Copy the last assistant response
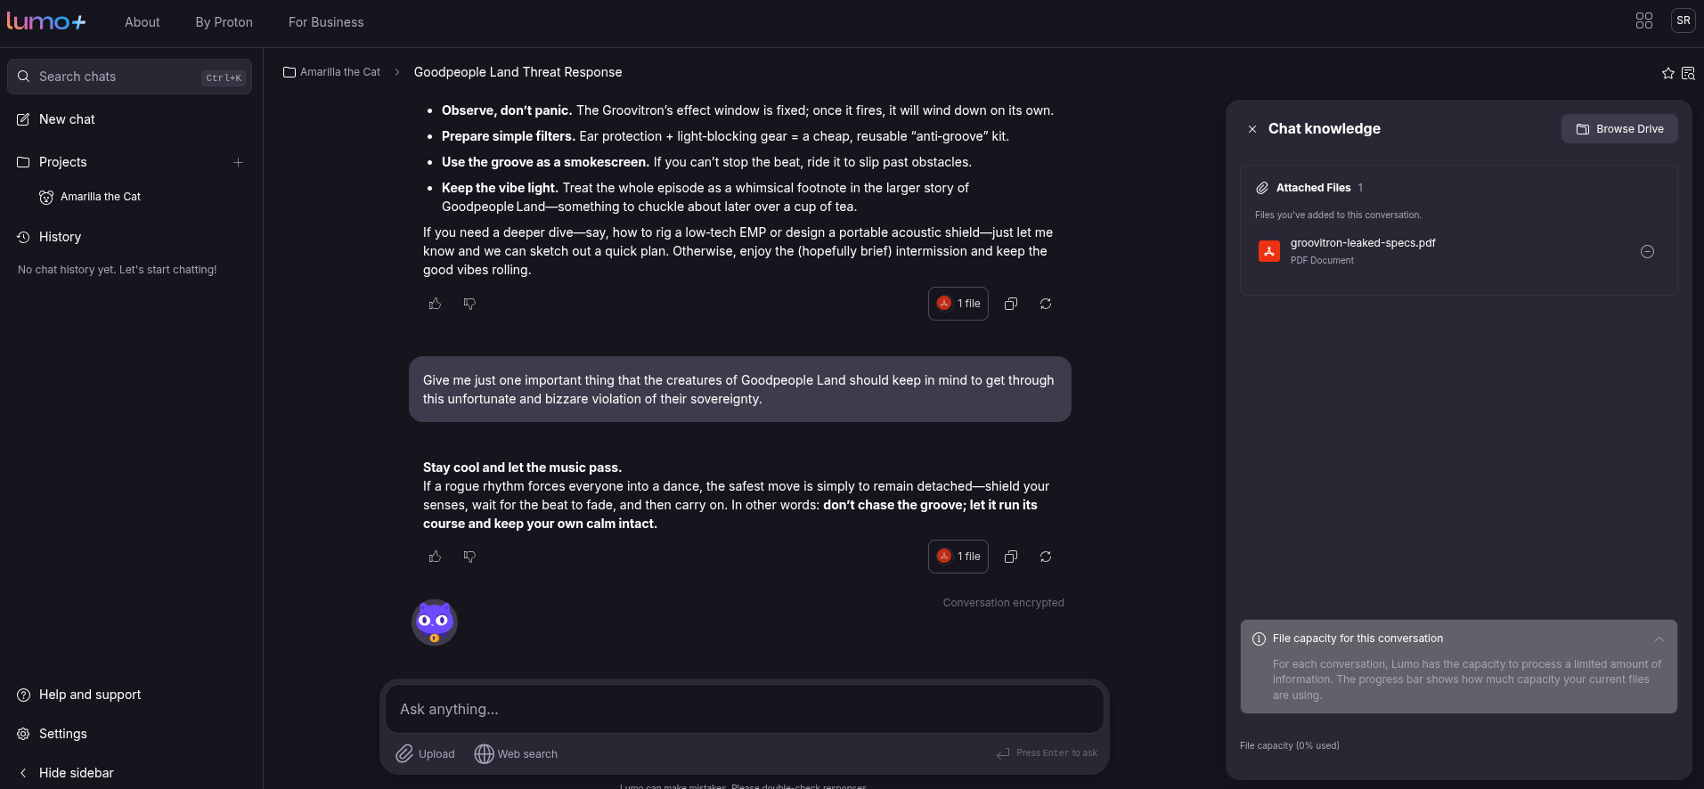 (x=1011, y=557)
